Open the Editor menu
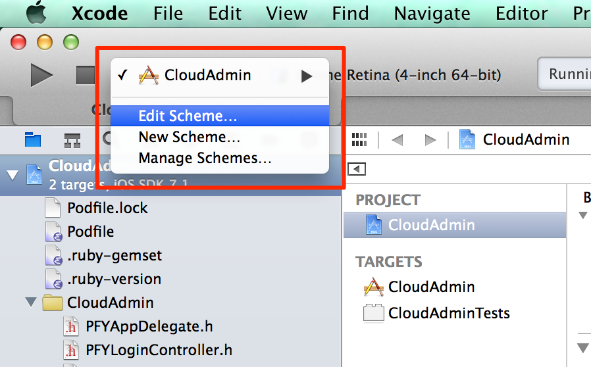Screen dimensions: 591x367 coord(521,14)
